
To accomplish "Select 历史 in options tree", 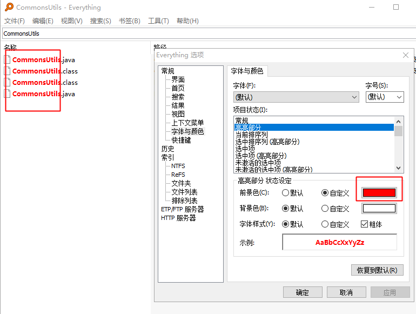I will pyautogui.click(x=167, y=149).
